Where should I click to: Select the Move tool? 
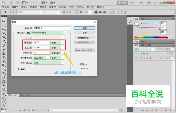click(x=4, y=21)
